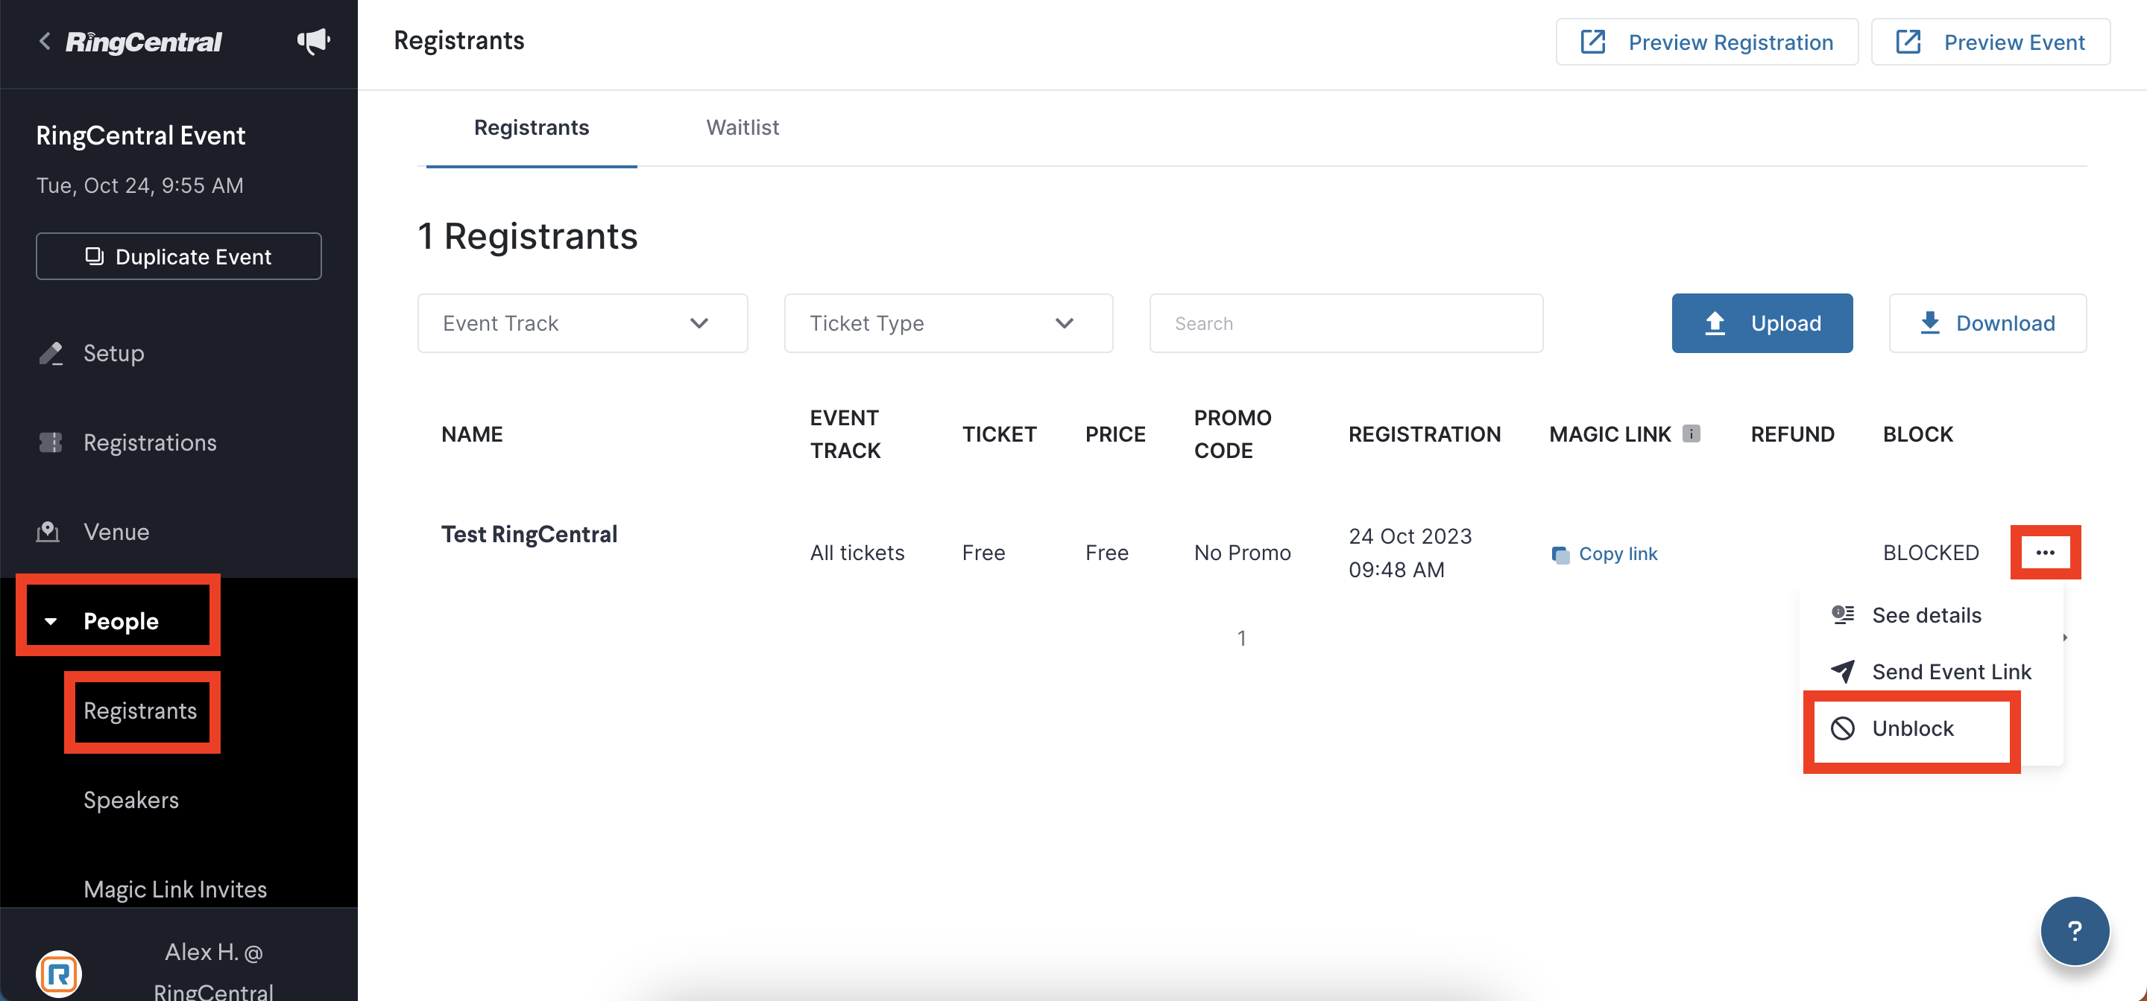Open the Registrations section
This screenshot has width=2147, height=1001.
(x=150, y=442)
